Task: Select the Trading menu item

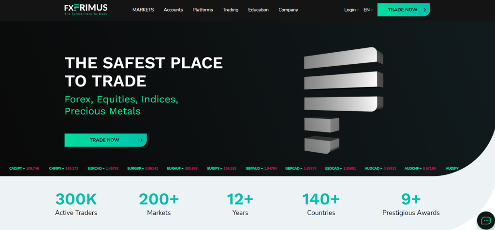Action: point(231,10)
